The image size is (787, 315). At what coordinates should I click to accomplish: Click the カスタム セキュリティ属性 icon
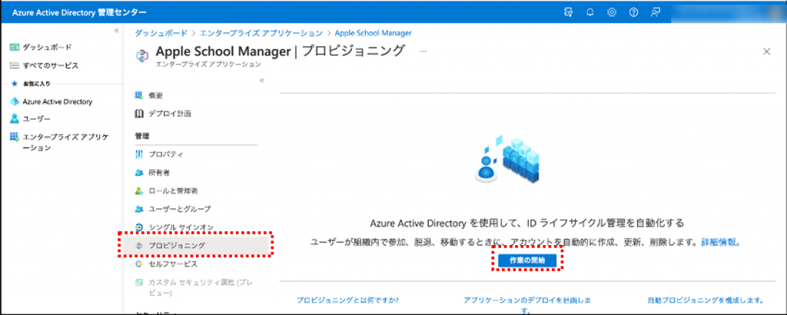click(139, 283)
